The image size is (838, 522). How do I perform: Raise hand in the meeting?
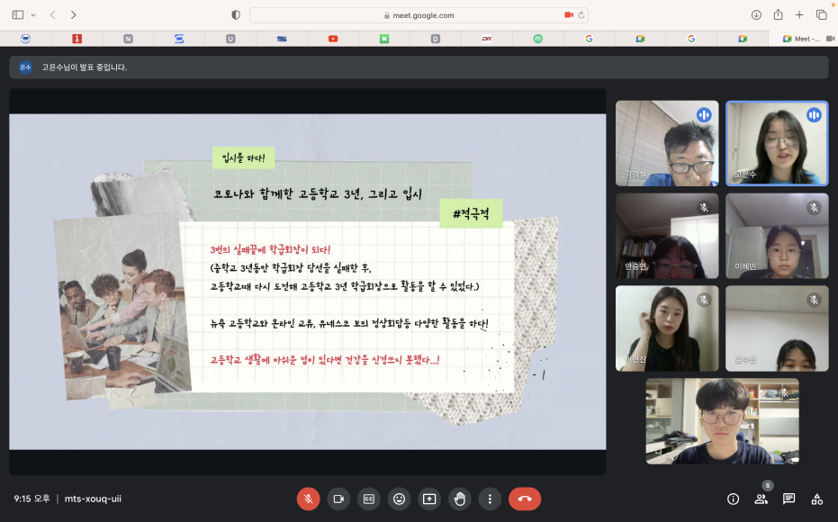point(459,499)
